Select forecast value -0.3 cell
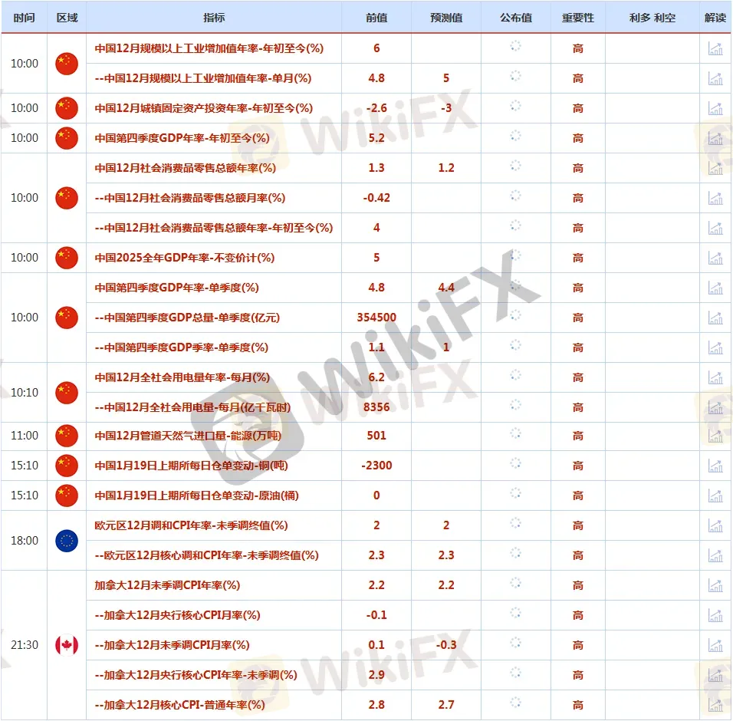This screenshot has height=721, width=733. point(446,645)
